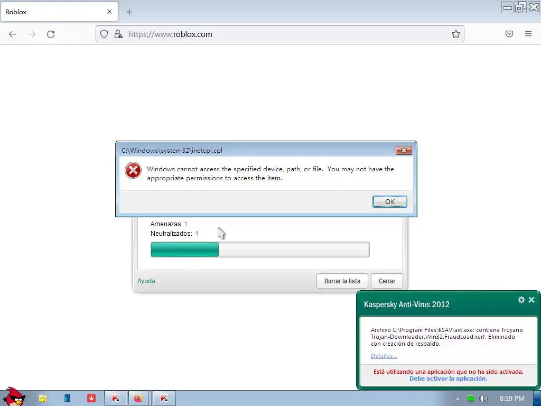Screen dimensions: 541x406
Task: Click Debe activar la aplicación link
Action: coord(448,379)
